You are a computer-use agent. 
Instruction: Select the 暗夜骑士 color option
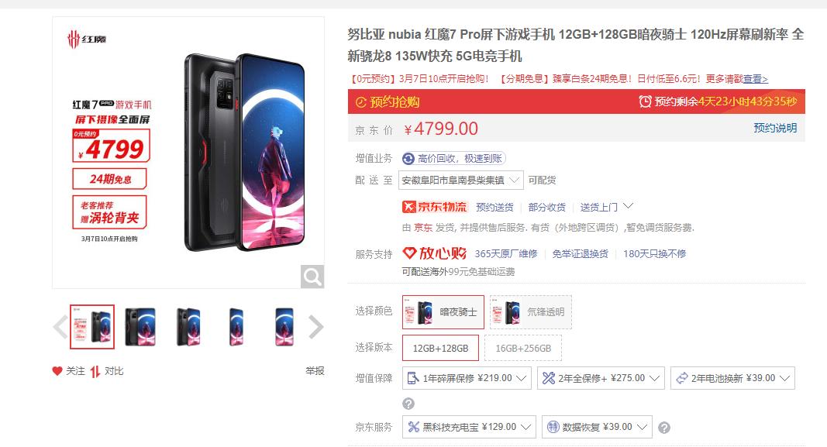[x=443, y=312]
